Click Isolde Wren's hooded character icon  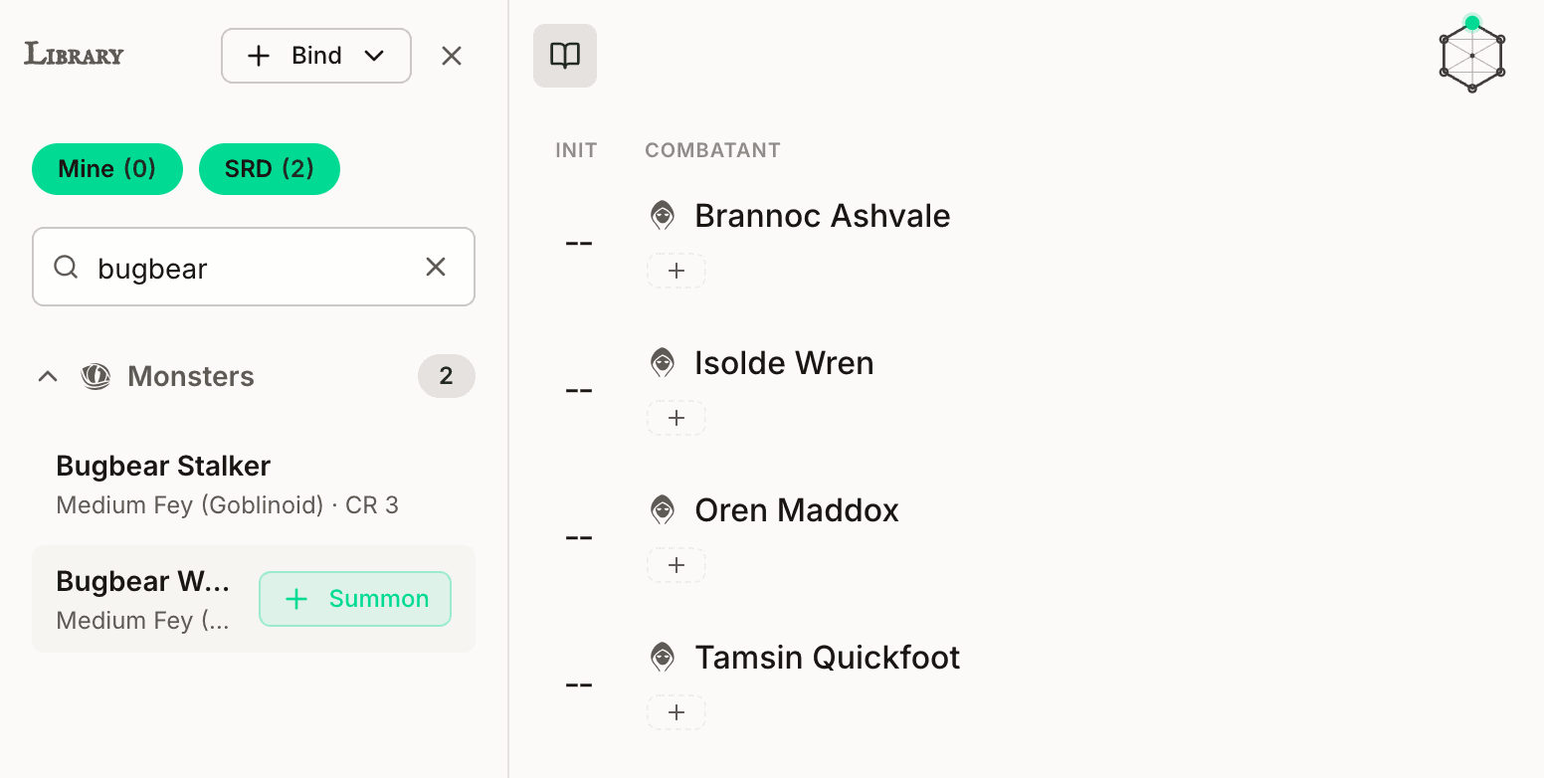point(663,363)
